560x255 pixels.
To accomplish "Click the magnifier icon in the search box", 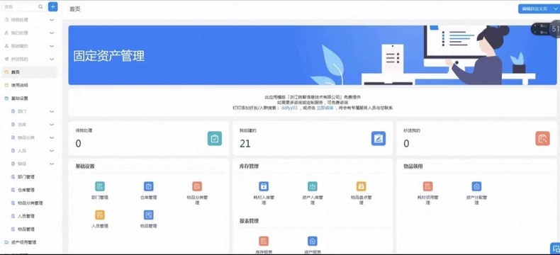I will coord(40,7).
